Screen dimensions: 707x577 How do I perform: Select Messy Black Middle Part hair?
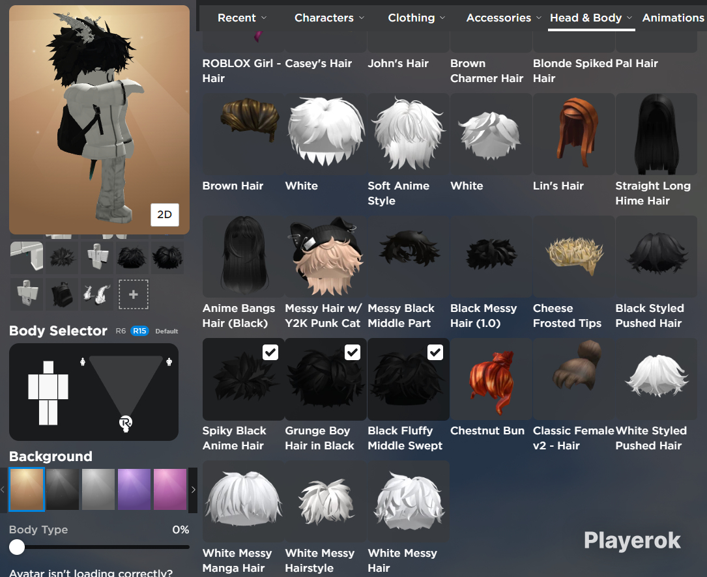point(409,256)
